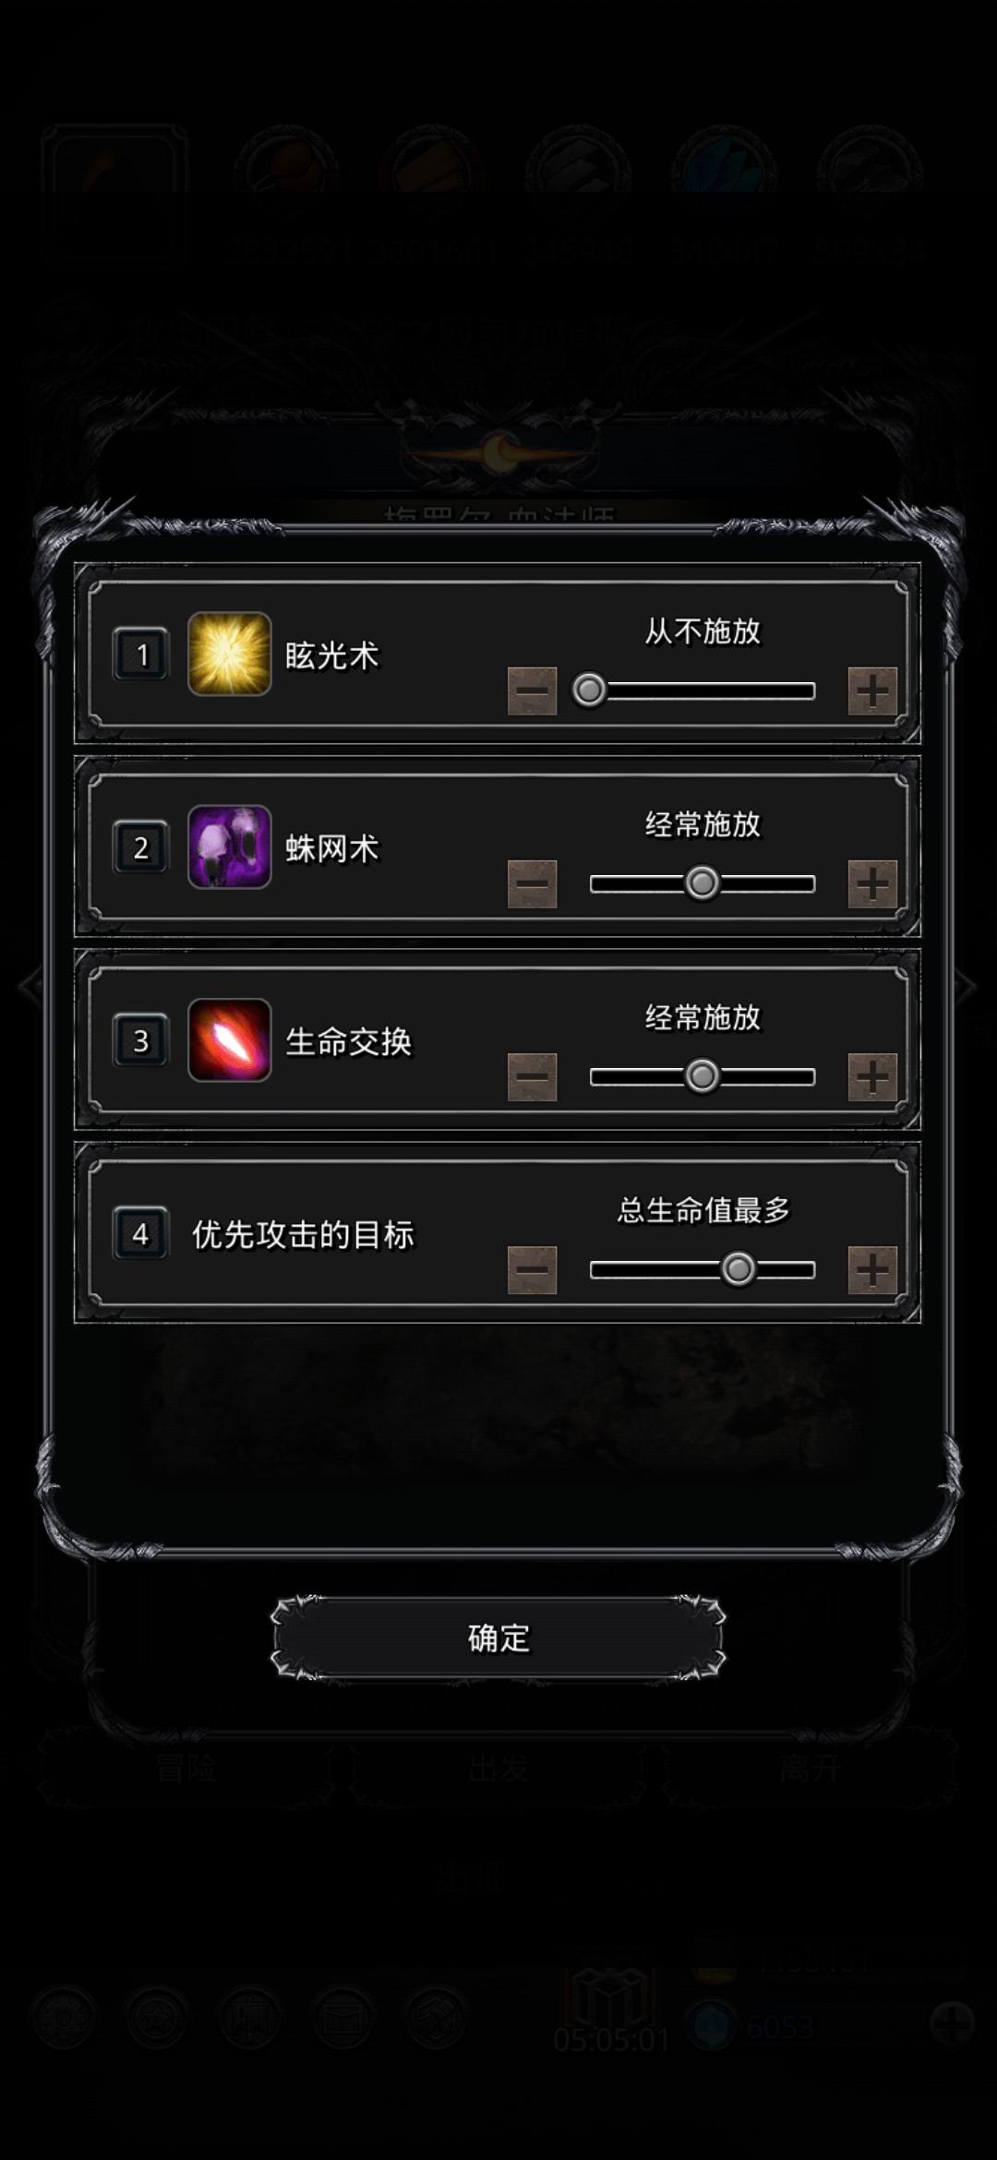Click plus for 优先攻击的目标 setting
This screenshot has width=997, height=2160.
click(872, 1269)
